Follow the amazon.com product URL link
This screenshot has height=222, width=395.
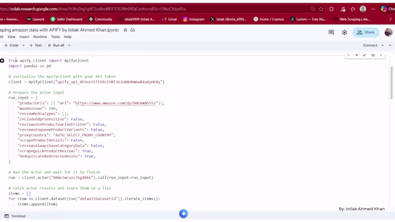(x=116, y=103)
